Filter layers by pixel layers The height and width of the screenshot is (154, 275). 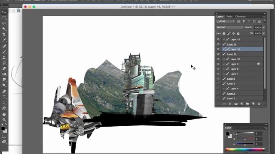pyautogui.click(x=238, y=21)
